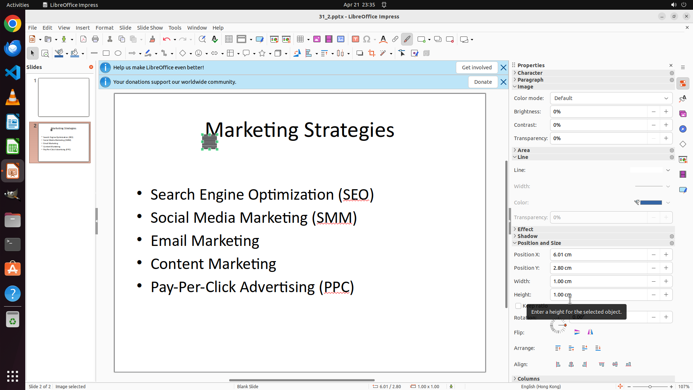Open the Slide Show menu
The image size is (693, 390).
point(149,28)
